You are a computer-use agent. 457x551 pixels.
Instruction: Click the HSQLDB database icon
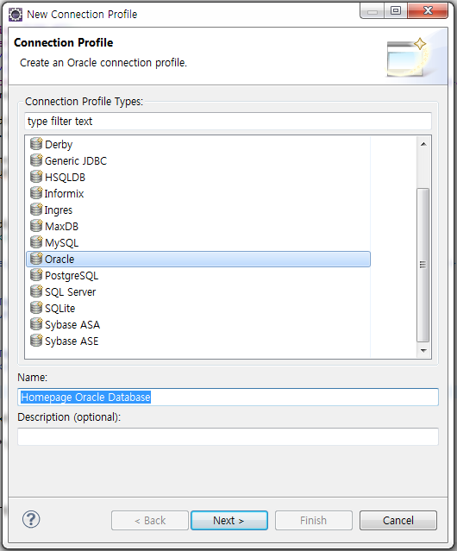point(36,177)
